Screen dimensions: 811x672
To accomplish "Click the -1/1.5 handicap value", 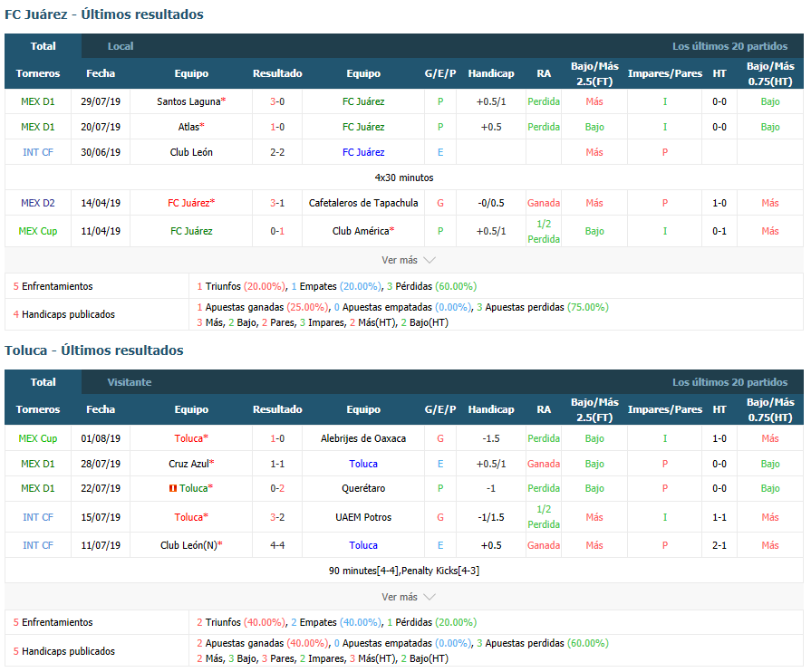I will (x=491, y=517).
